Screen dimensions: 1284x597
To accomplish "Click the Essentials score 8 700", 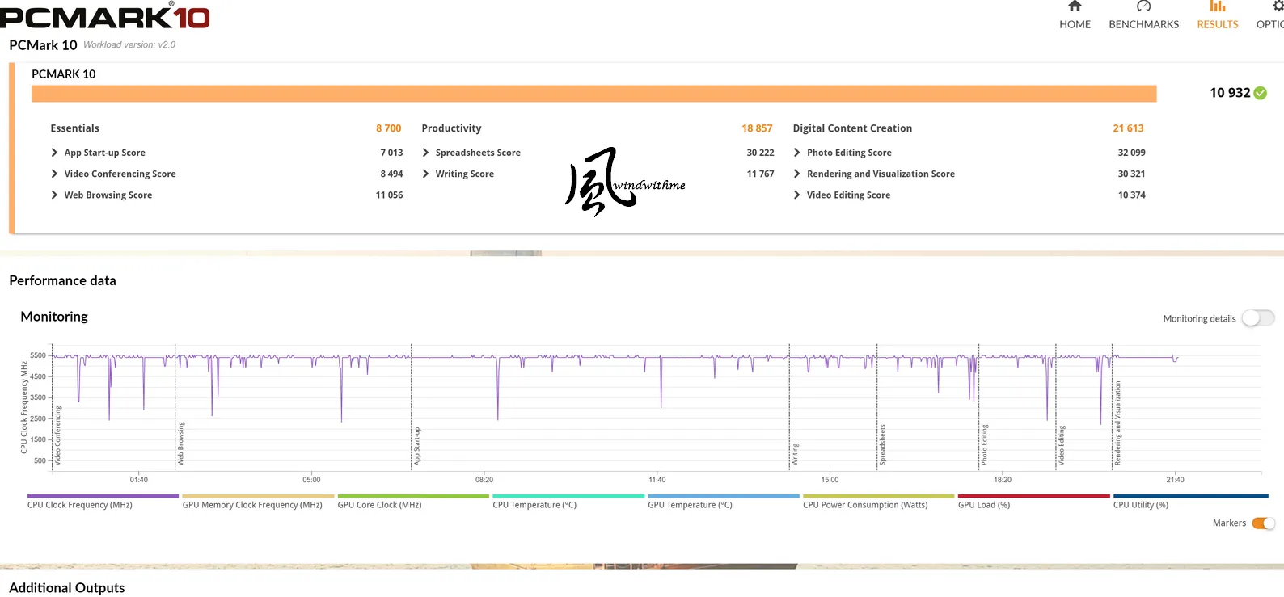I will click(388, 128).
